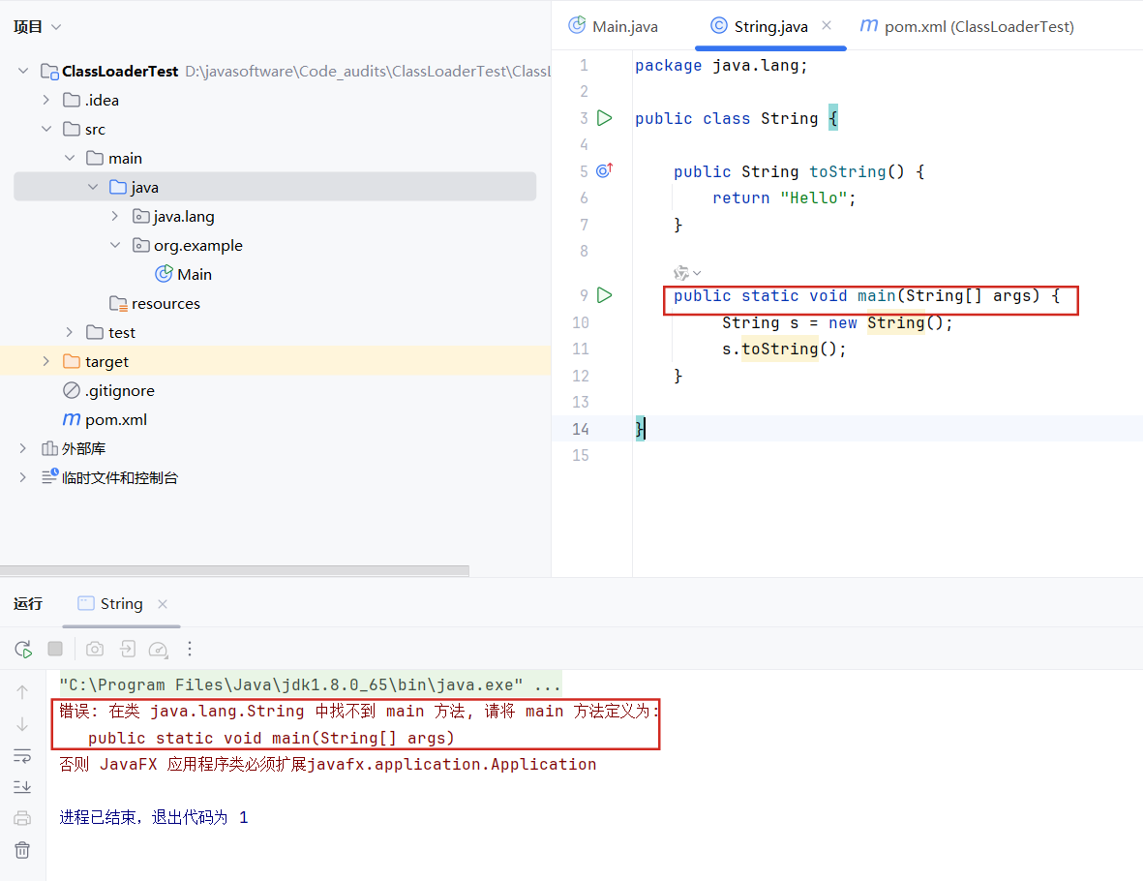The height and width of the screenshot is (881, 1144).
Task: Click the resources folder icon
Action: coord(118,303)
